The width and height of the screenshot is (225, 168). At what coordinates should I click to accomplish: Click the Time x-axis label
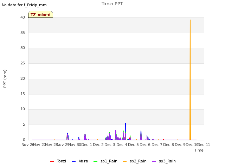(199, 150)
